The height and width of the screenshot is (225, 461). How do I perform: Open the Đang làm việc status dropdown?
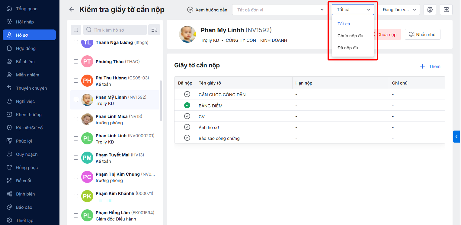point(399,10)
